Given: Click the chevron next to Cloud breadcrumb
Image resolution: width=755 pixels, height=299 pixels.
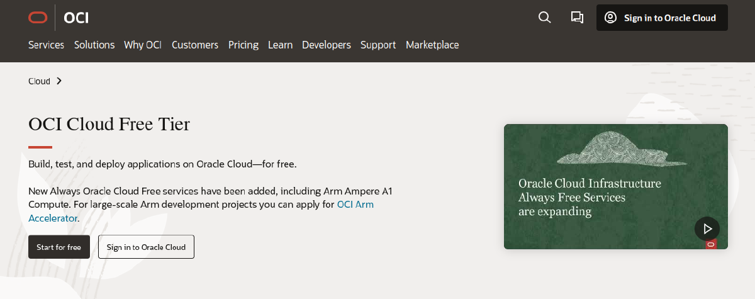Looking at the screenshot, I should [59, 81].
